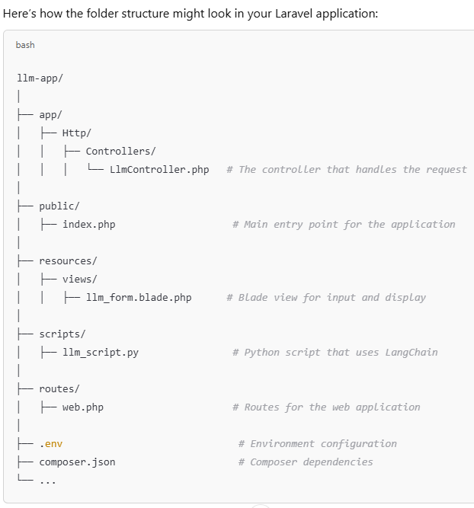The height and width of the screenshot is (508, 474).
Task: Click the scripts/ folder entry
Action: click(x=62, y=334)
